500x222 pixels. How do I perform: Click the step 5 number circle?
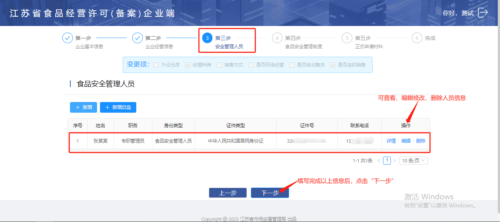click(x=347, y=38)
